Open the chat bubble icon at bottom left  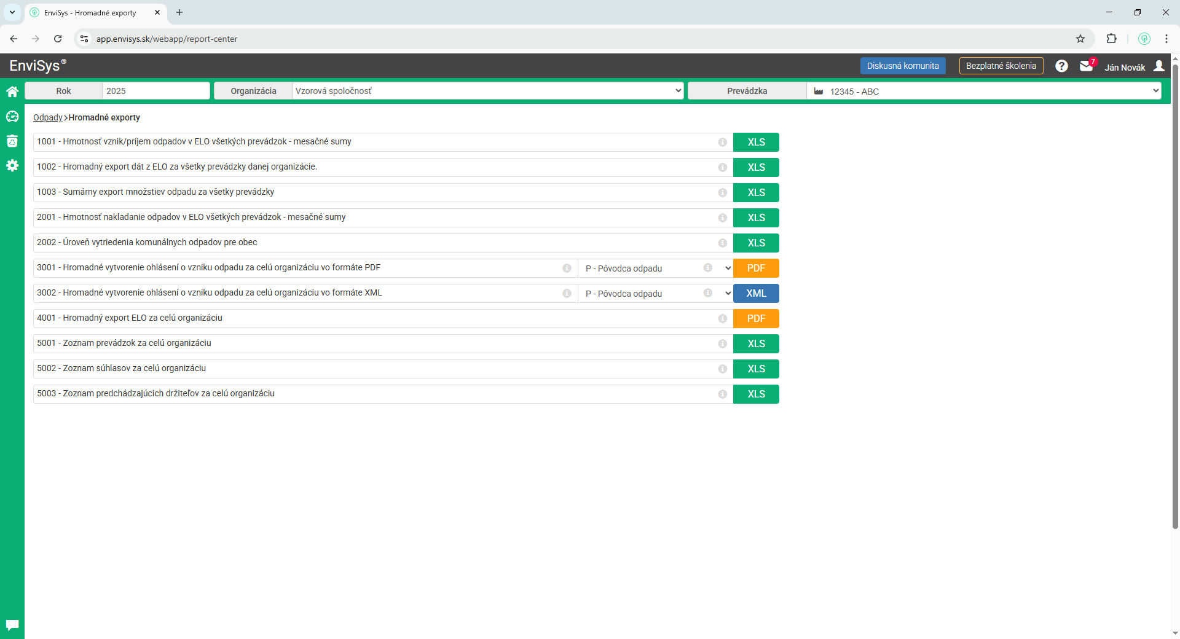12,625
